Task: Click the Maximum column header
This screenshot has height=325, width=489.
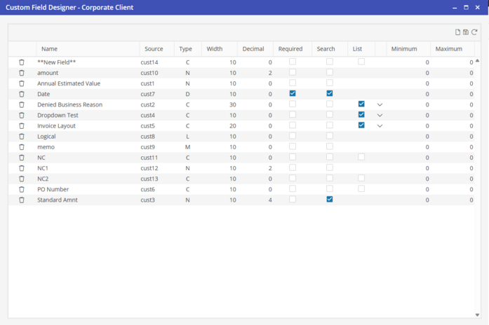Action: [x=449, y=49]
